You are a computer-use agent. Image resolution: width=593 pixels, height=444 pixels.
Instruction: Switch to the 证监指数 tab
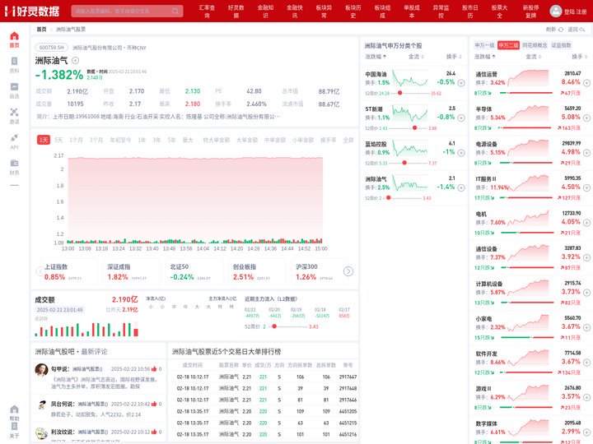[x=561, y=45]
